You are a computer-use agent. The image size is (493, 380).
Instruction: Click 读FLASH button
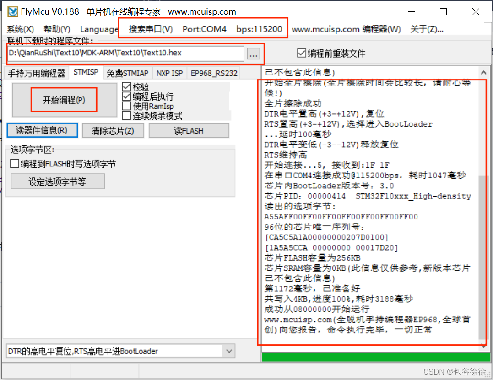point(189,131)
